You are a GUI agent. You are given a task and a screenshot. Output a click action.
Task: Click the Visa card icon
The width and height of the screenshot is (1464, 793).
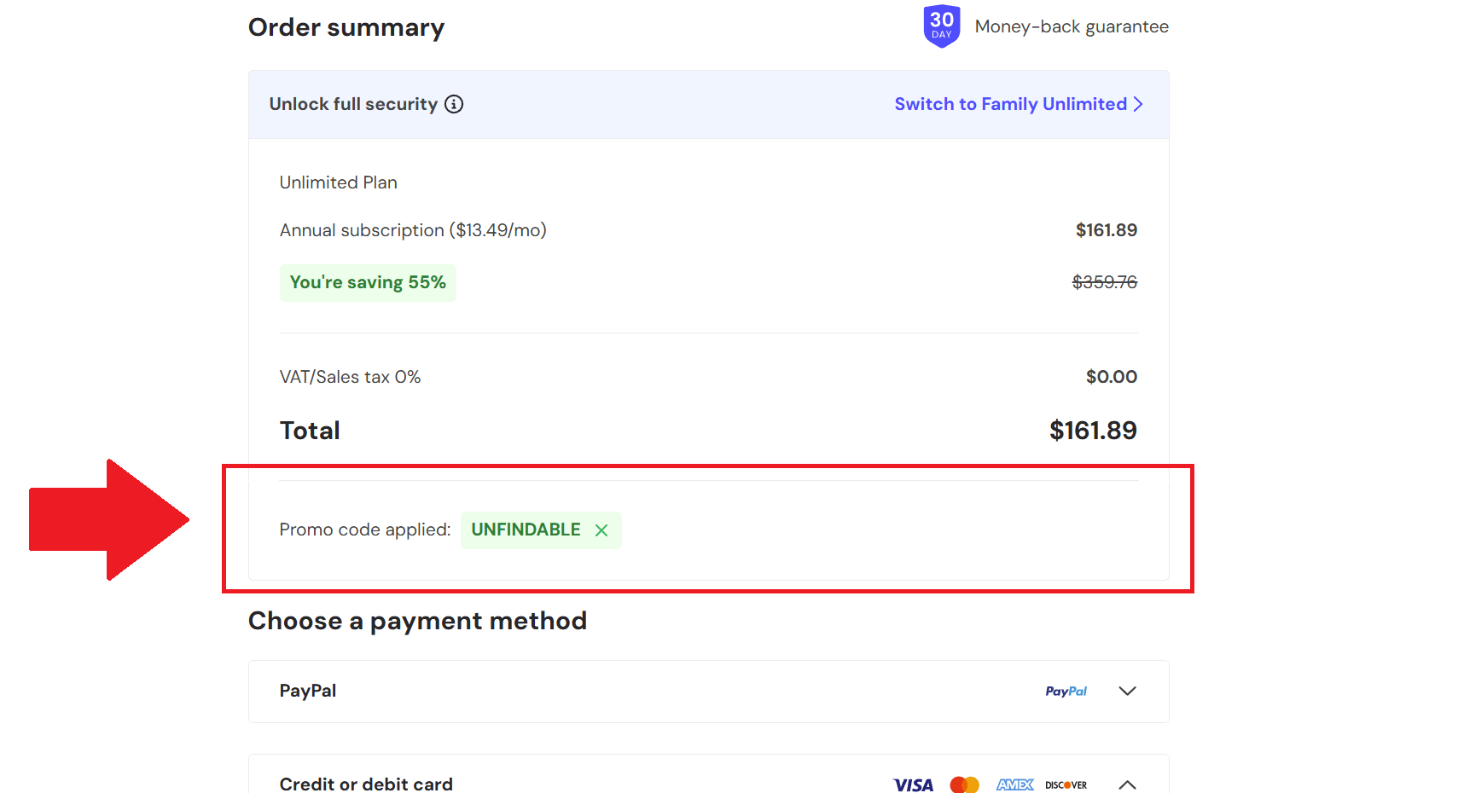pyautogui.click(x=913, y=784)
